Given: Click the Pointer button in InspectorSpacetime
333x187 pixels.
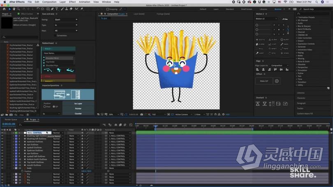Looking at the screenshot, I should coord(78,109).
